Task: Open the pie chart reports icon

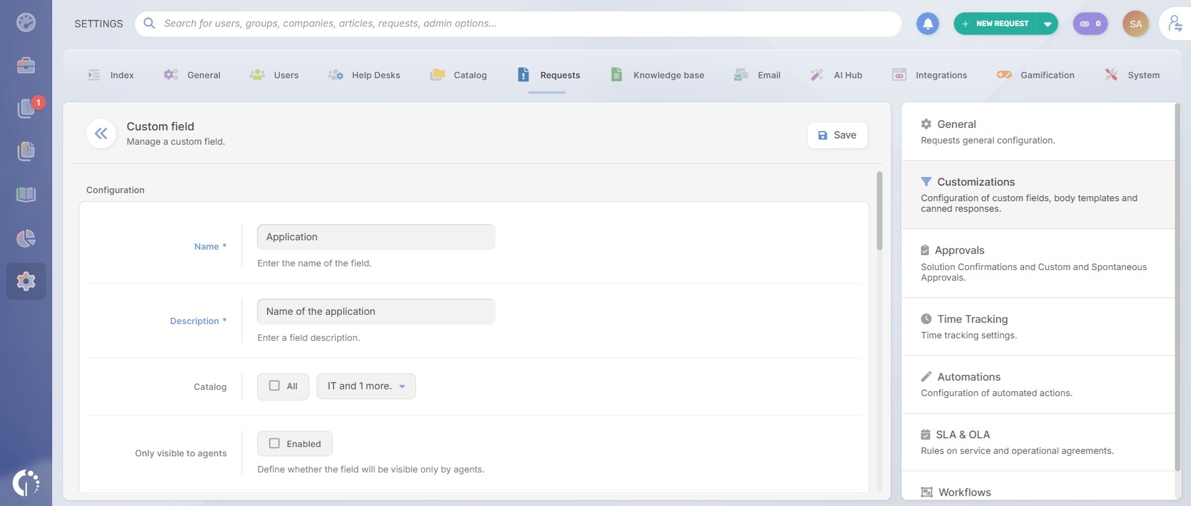Action: 26,238
